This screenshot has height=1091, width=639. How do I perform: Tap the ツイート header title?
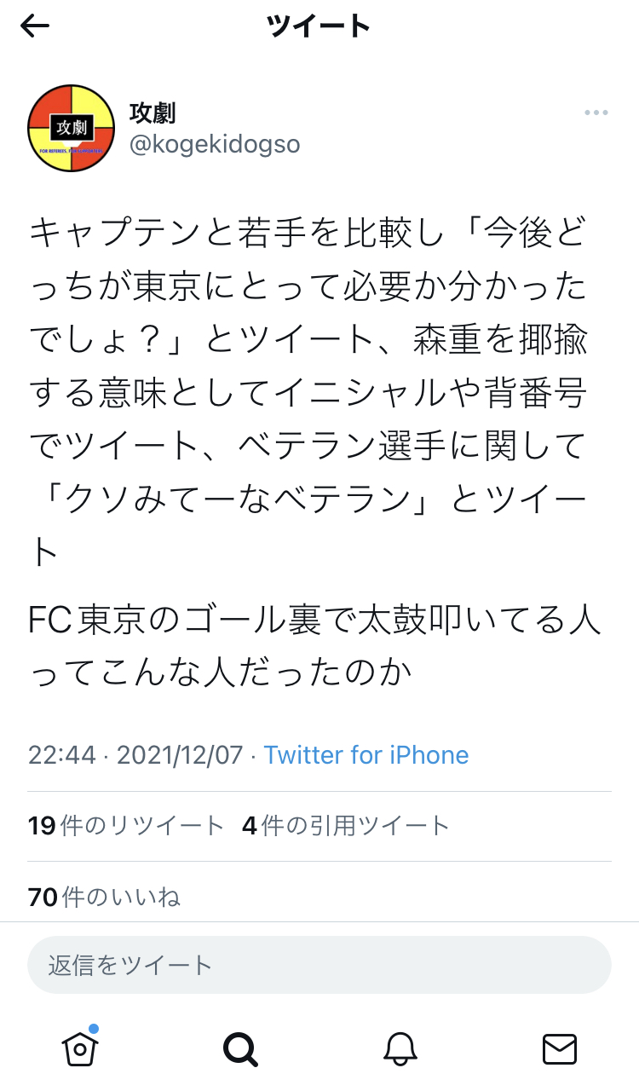(x=319, y=26)
